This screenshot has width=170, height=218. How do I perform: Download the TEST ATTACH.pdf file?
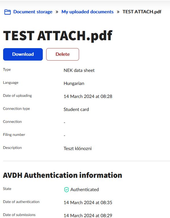click(23, 54)
